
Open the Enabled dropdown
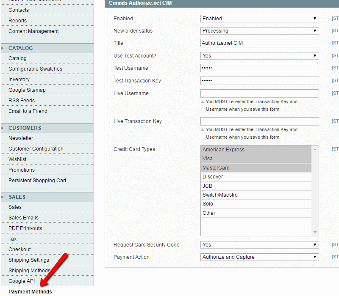coord(259,19)
